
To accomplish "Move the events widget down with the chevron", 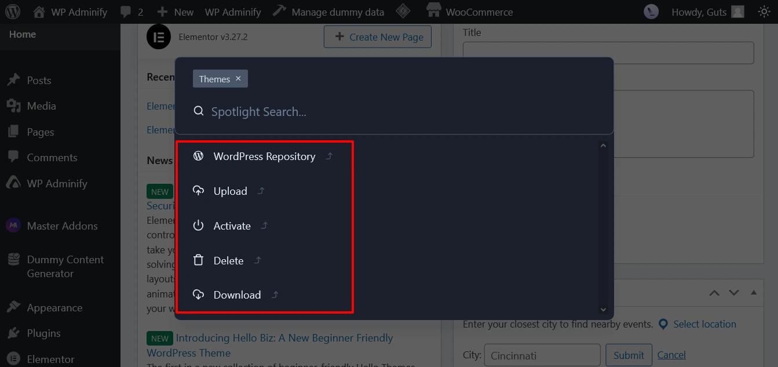I will (x=734, y=293).
